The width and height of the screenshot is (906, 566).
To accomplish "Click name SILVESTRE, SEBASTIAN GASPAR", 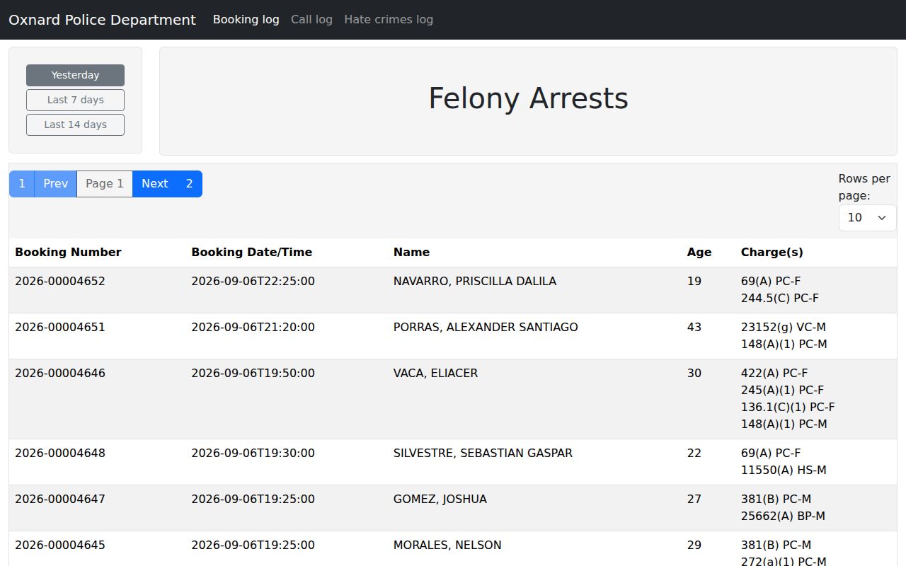I will coord(483,454).
